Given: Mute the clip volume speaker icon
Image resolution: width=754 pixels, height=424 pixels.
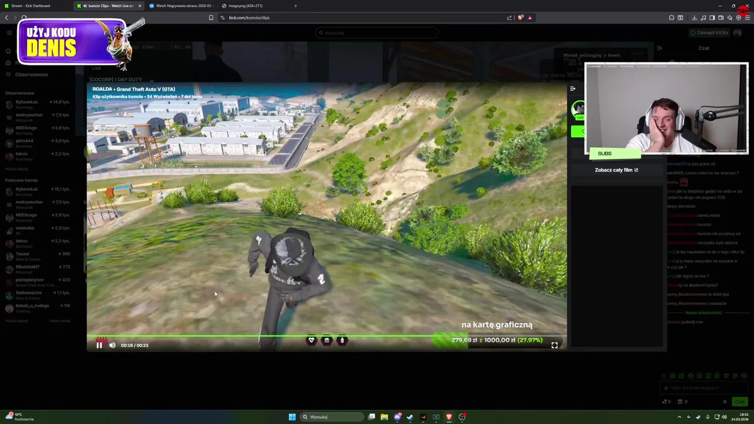Looking at the screenshot, I should point(112,345).
